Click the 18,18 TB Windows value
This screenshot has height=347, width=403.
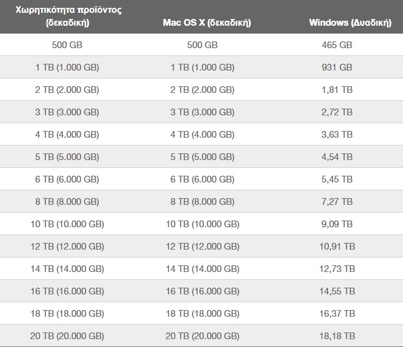pyautogui.click(x=337, y=336)
